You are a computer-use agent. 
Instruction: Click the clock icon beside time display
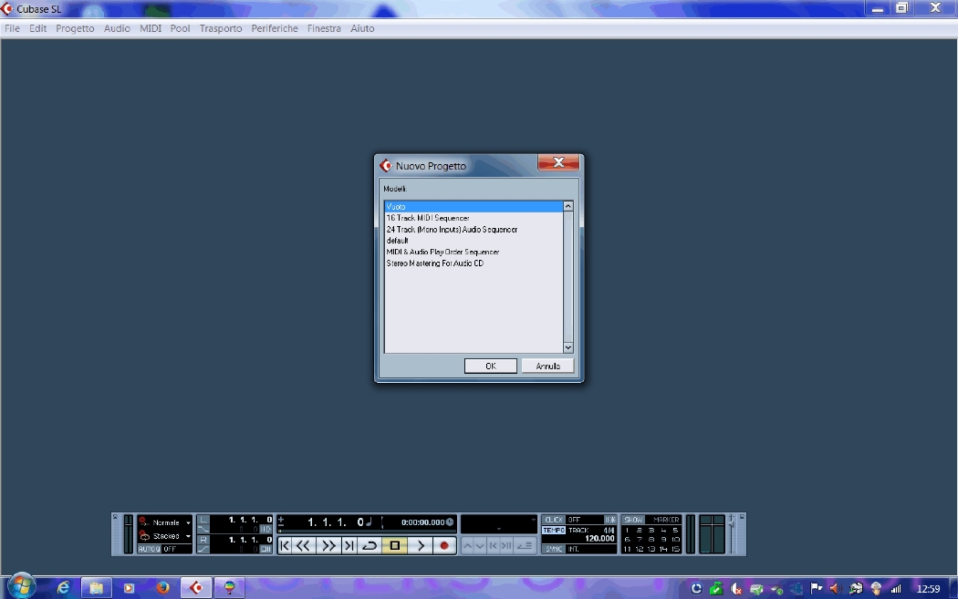pos(450,522)
